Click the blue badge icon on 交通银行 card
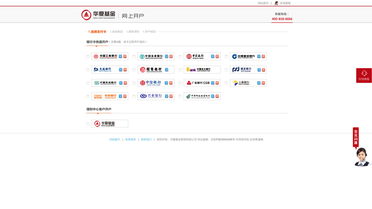372x209 pixels. click(x=120, y=70)
